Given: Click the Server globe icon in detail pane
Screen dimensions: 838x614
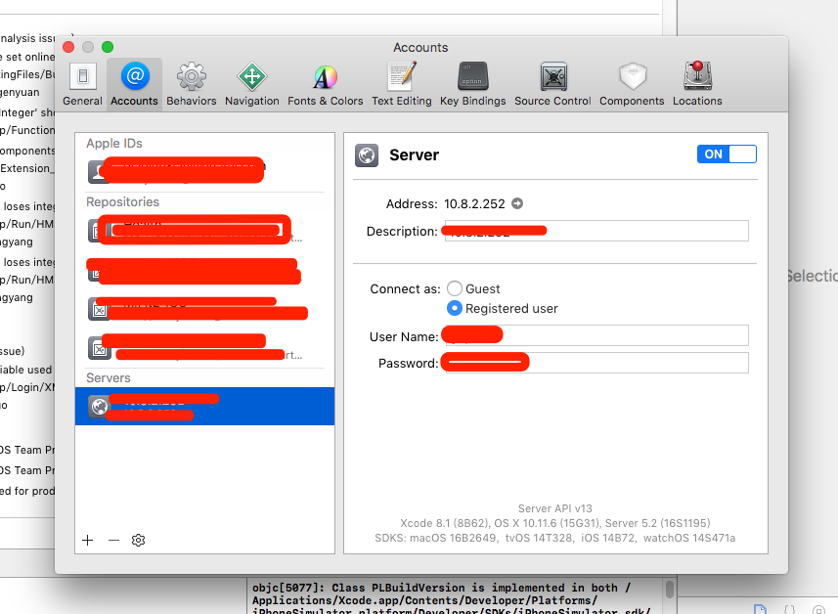Looking at the screenshot, I should pyautogui.click(x=367, y=155).
